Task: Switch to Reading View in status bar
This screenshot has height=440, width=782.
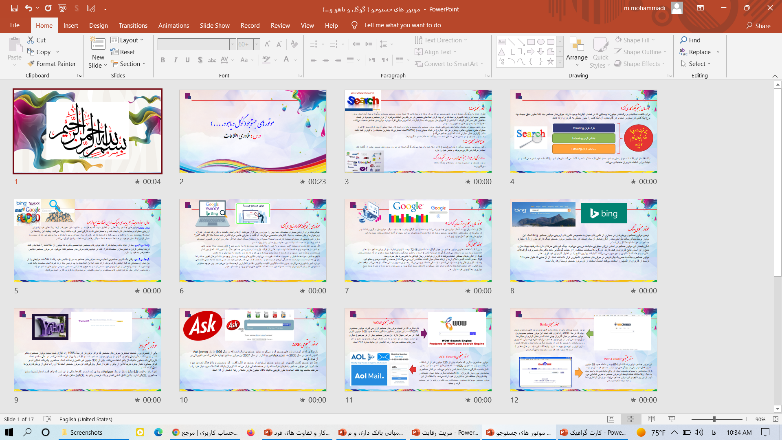Action: 651,419
